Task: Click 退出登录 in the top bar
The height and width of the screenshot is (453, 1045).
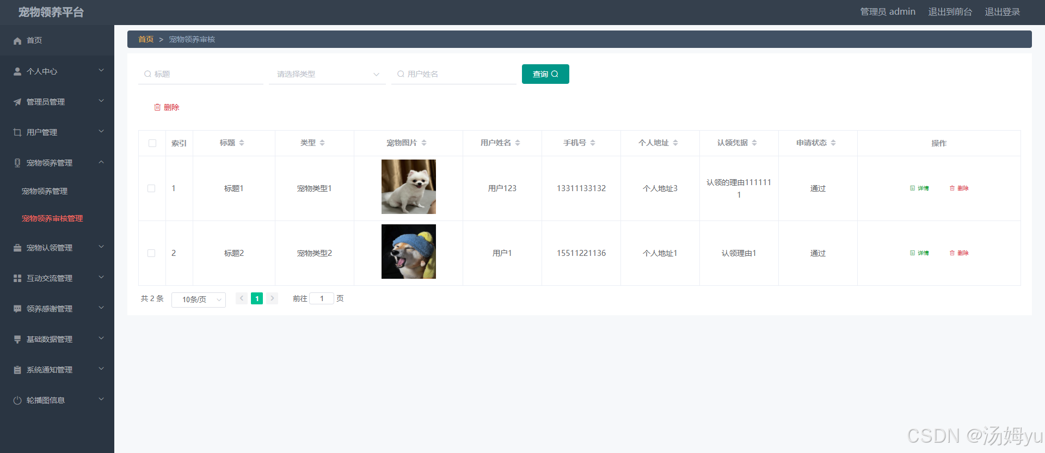Action: (1002, 11)
